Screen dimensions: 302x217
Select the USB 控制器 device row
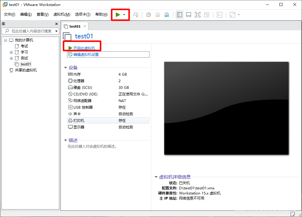pyautogui.click(x=108, y=107)
